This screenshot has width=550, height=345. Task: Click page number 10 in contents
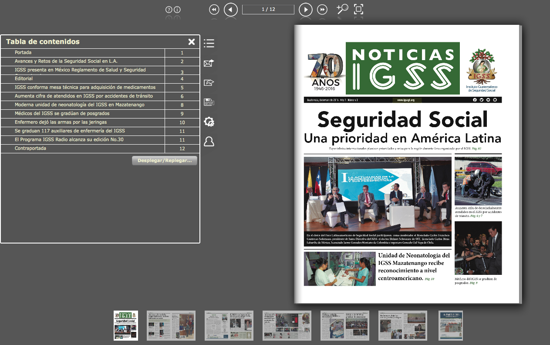[x=182, y=122]
